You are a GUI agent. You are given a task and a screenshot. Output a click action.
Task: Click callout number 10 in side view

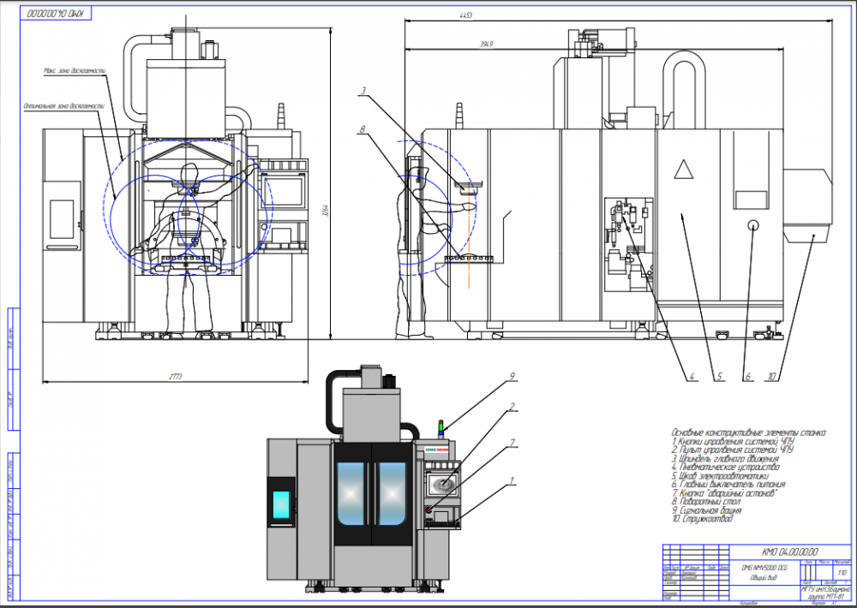point(771,375)
